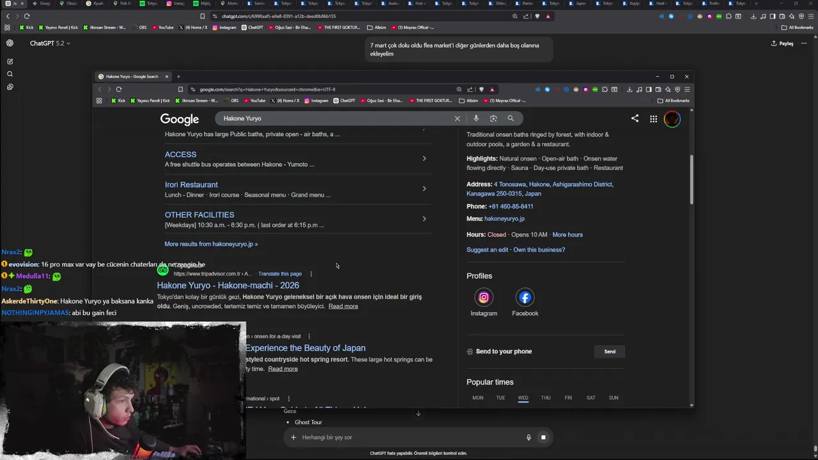Select FRI in Popular times
818x460 pixels.
(x=568, y=398)
